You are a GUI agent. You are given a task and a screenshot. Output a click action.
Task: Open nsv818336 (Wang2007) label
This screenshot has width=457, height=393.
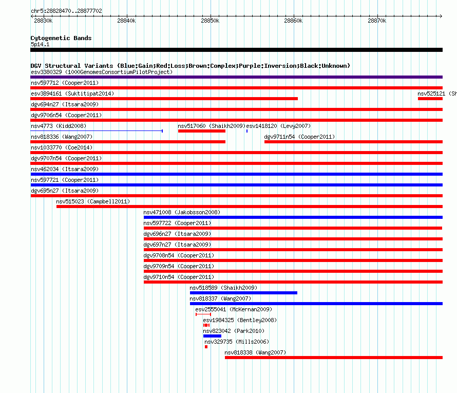click(x=62, y=137)
